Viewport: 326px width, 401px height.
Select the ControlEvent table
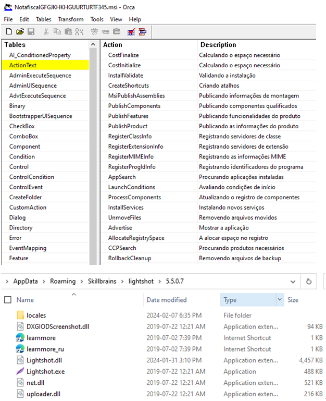coord(26,187)
